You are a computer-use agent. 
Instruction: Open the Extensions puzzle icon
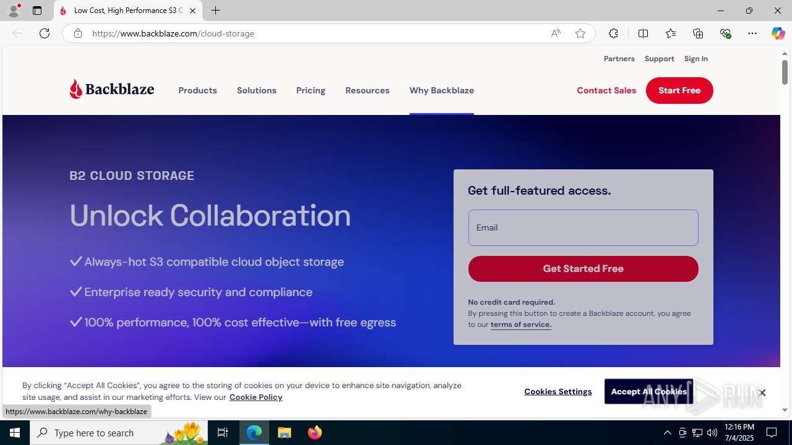[613, 33]
